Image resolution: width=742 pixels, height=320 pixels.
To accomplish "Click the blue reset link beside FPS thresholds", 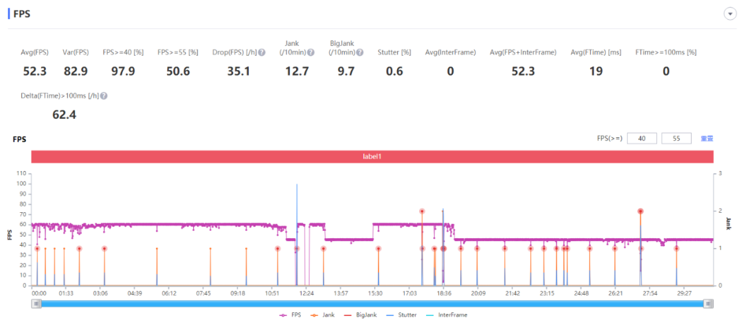I will [707, 139].
